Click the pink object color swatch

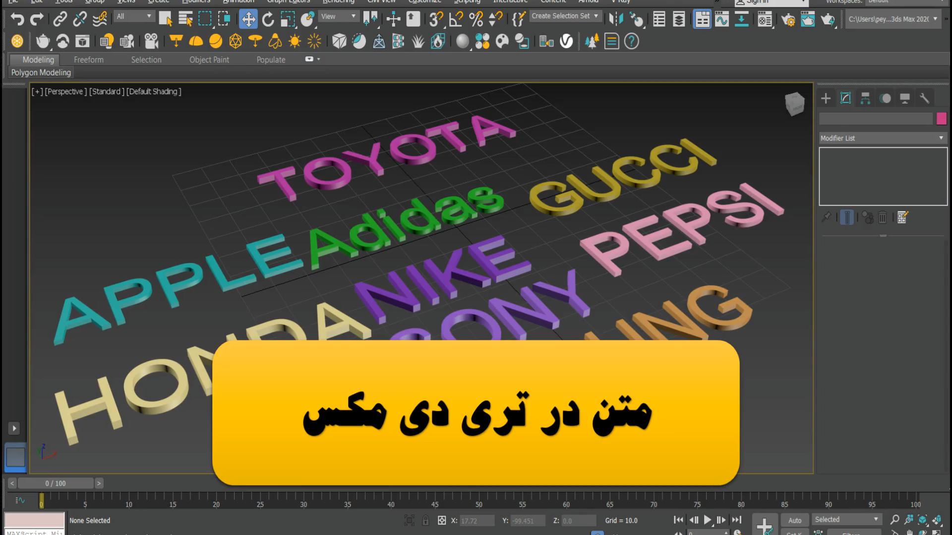click(x=942, y=118)
